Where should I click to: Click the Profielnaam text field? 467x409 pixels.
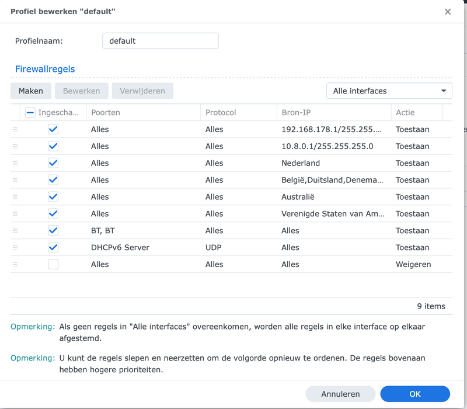(x=160, y=41)
